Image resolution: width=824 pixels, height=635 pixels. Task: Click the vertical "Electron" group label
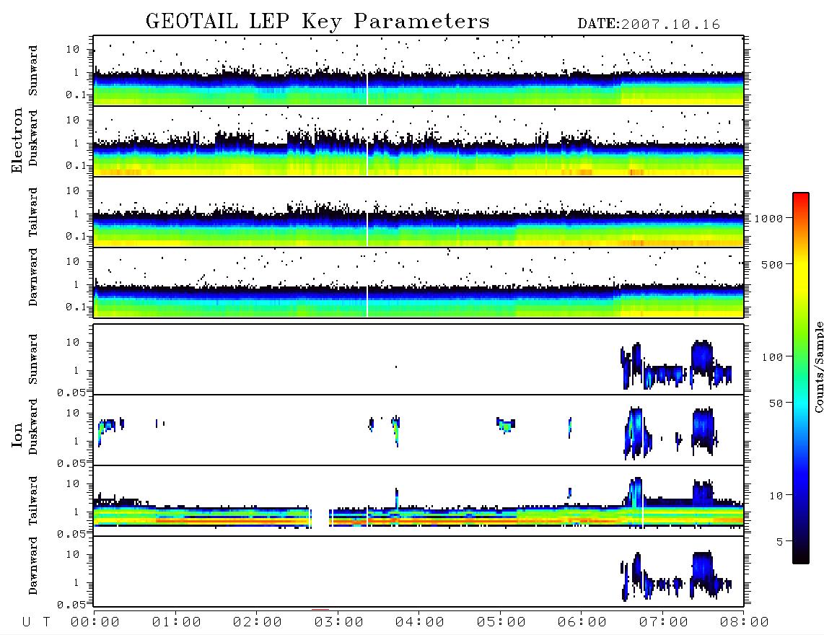17,140
